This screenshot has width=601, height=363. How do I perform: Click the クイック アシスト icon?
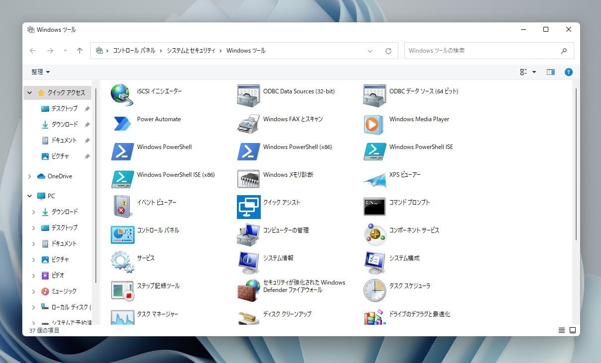click(248, 207)
